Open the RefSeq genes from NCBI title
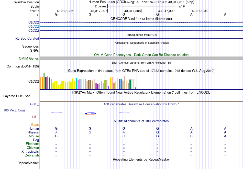This screenshot has height=169, width=243. coord(141,35)
